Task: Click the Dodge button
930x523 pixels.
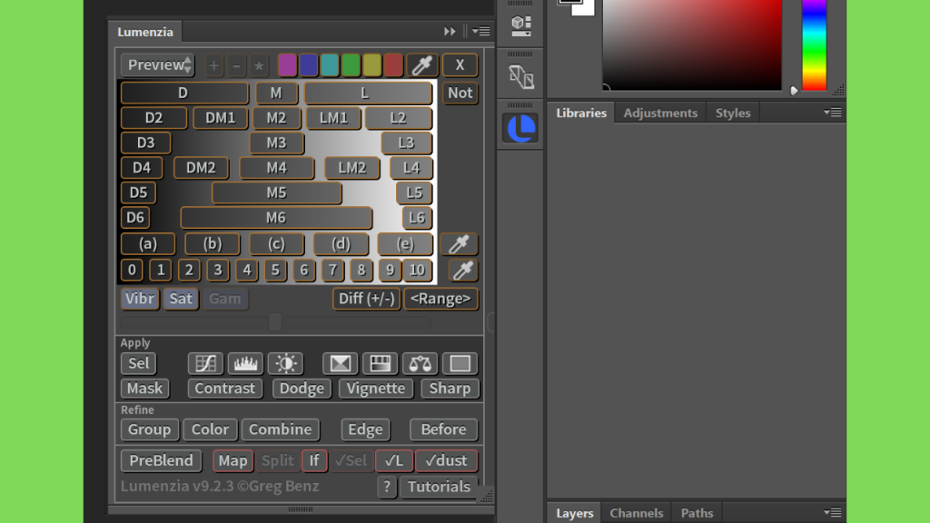Action: click(302, 389)
